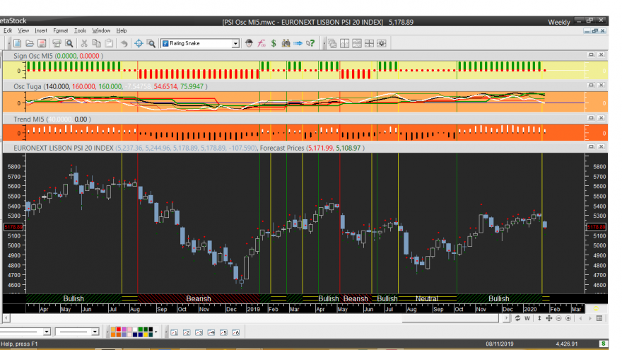The width and height of the screenshot is (622, 350).
Task: Activate the context help question-mark icon
Action: [x=310, y=43]
